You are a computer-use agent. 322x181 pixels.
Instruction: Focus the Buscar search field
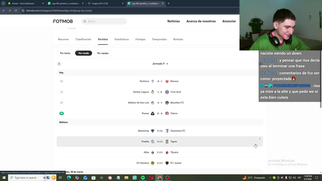[x=104, y=21]
